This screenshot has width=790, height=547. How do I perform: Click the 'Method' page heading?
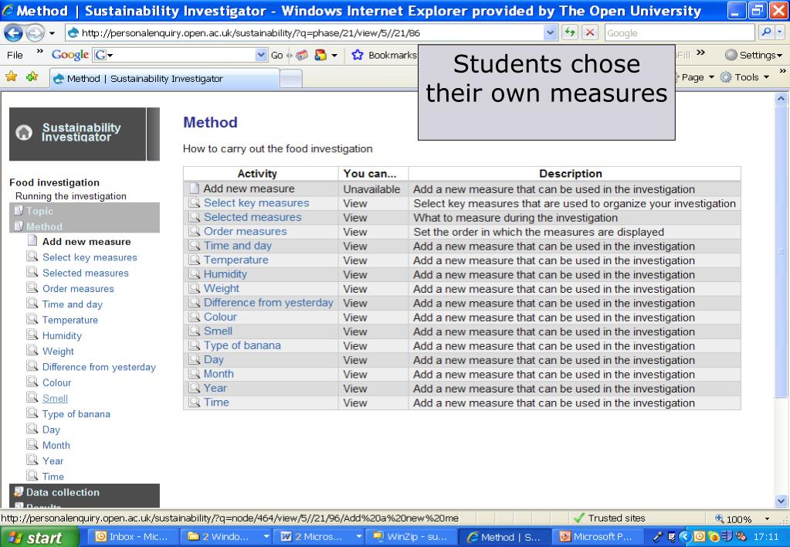[x=210, y=122]
